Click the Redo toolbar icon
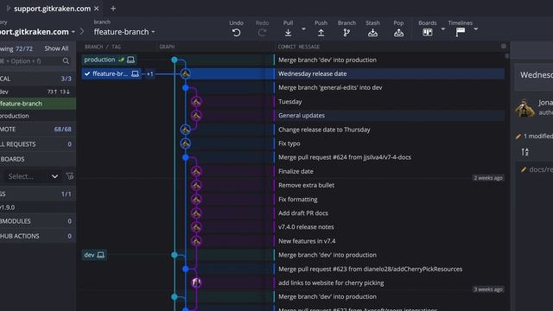 [x=262, y=33]
